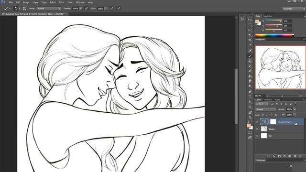Click the New group folder icon

[x=290, y=156]
